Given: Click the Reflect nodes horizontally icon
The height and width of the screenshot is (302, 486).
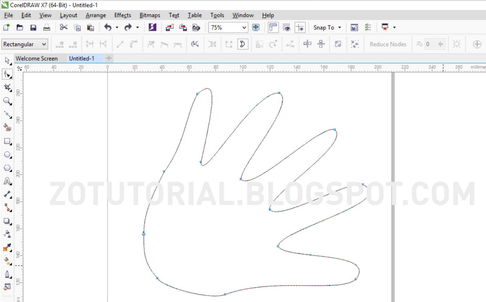Looking at the screenshot, I should click(x=307, y=44).
